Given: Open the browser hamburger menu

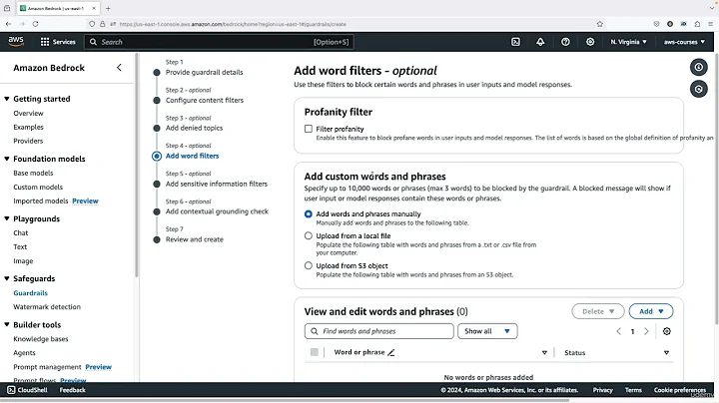Looking at the screenshot, I should pos(710,24).
